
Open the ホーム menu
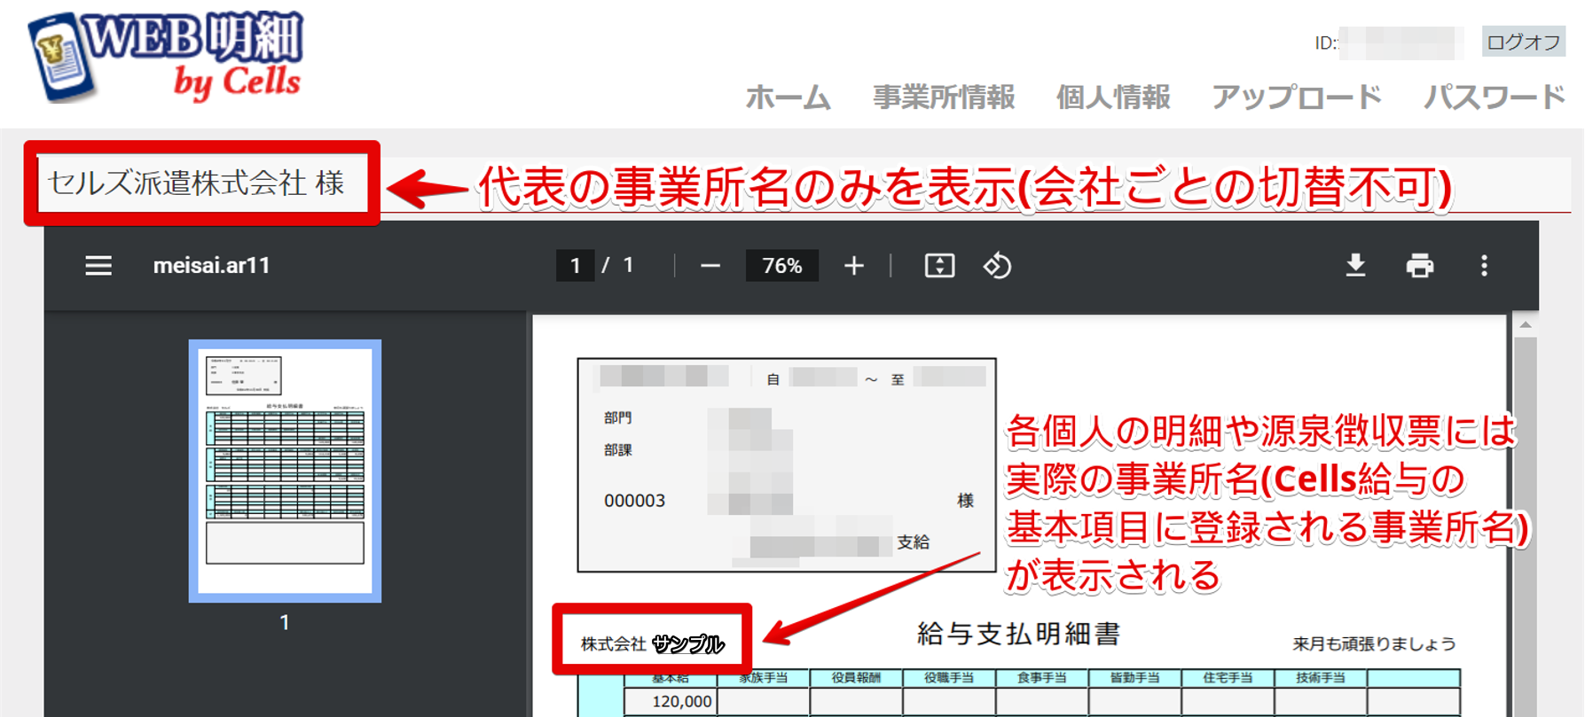click(x=788, y=97)
